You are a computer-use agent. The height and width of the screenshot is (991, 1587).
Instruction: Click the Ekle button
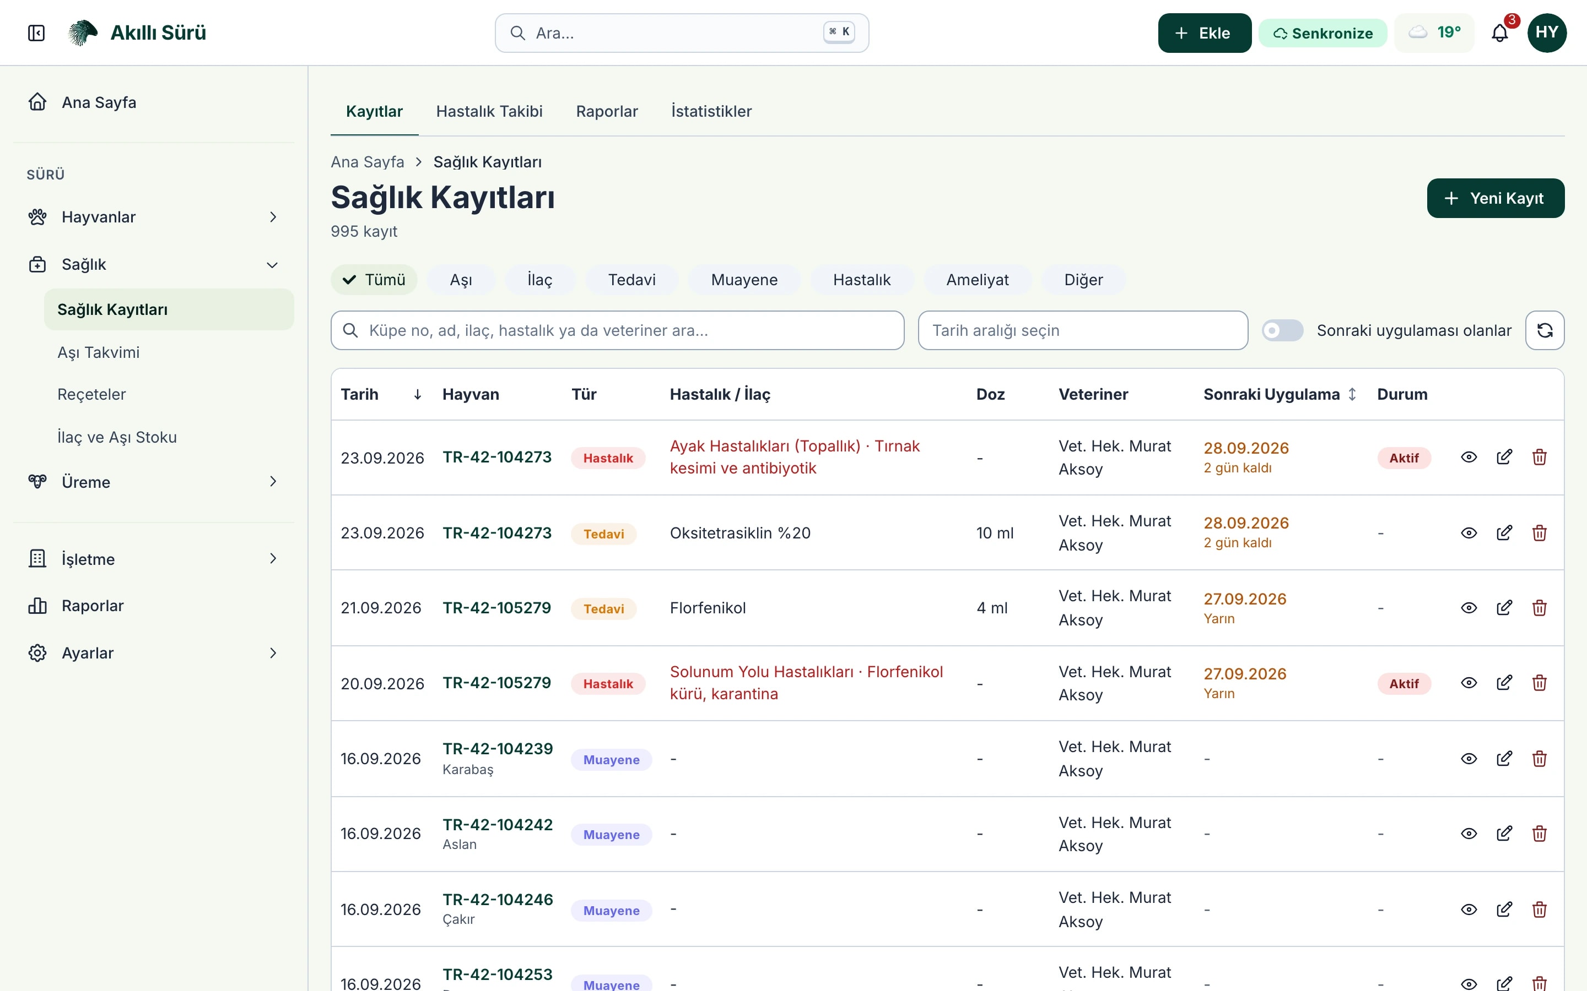(x=1204, y=33)
